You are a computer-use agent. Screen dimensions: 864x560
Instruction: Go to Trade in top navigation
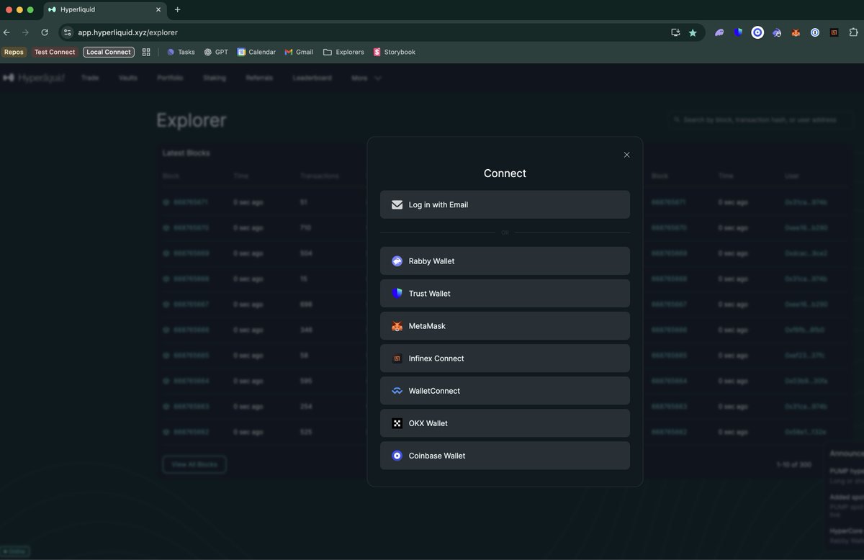click(x=90, y=78)
